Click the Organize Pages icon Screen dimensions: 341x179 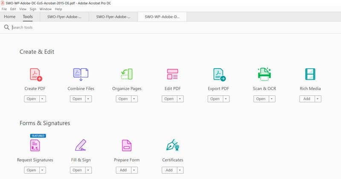coord(127,74)
